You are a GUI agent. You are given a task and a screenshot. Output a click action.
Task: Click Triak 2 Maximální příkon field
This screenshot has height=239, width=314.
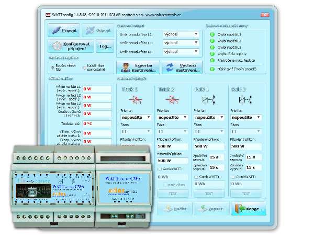[172, 161]
